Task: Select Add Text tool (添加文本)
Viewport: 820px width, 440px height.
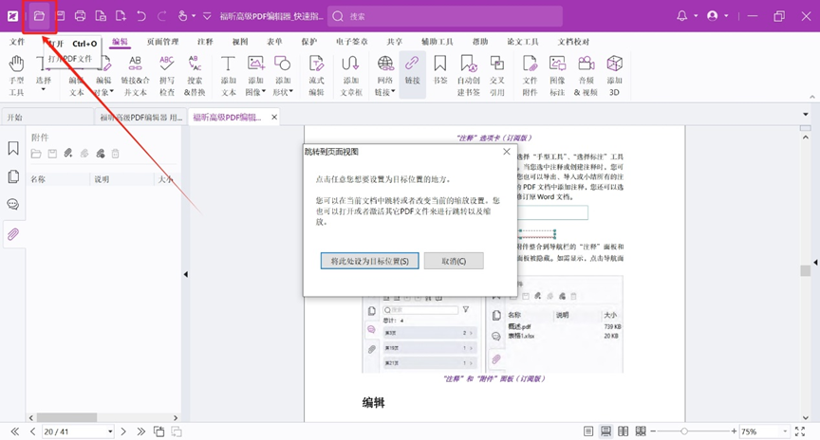Action: 228,76
